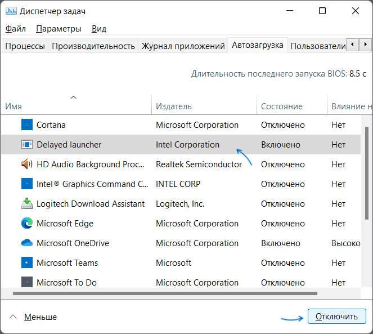The height and width of the screenshot is (334, 373).
Task: Select the Delayed launcher name text
Action: 69,145
